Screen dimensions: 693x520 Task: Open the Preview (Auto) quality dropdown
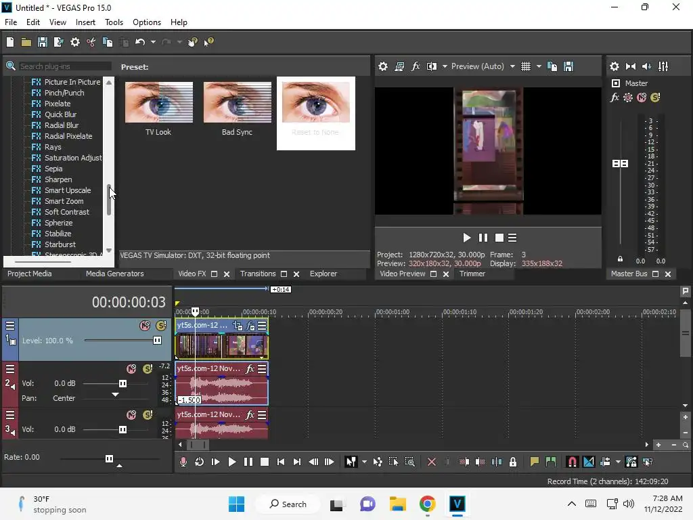point(512,66)
